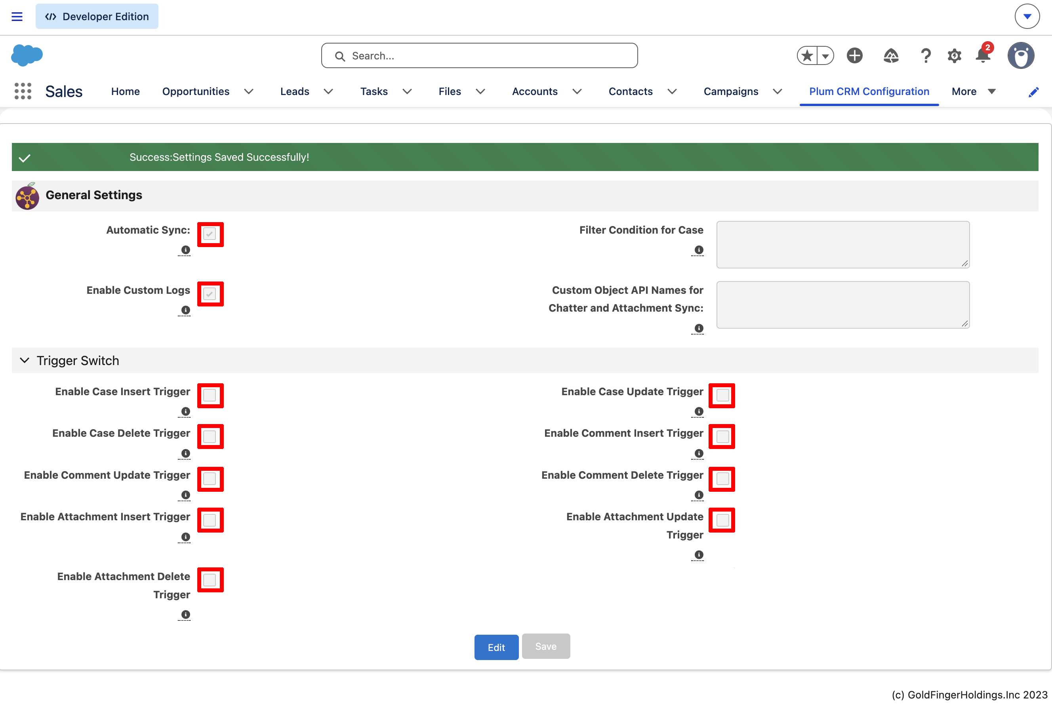Expand the Campaigns tab chevron

[777, 91]
